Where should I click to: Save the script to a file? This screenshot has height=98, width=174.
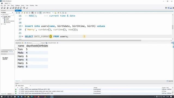click(x=19, y=13)
